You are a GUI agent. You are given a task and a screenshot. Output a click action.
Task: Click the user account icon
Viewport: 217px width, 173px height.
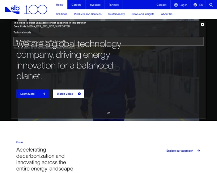(176, 5)
